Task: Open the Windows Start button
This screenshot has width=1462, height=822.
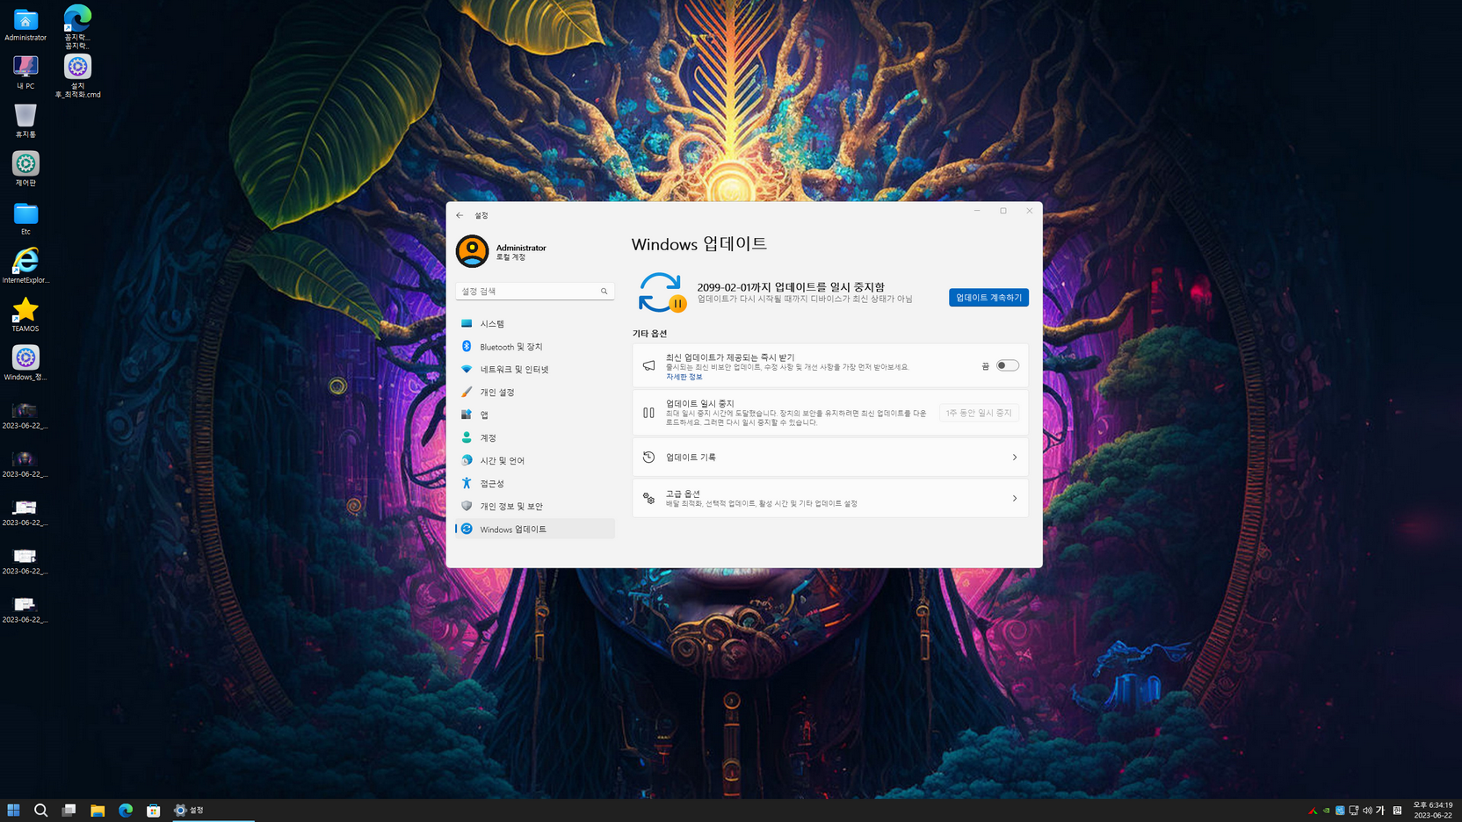Action: tap(13, 811)
